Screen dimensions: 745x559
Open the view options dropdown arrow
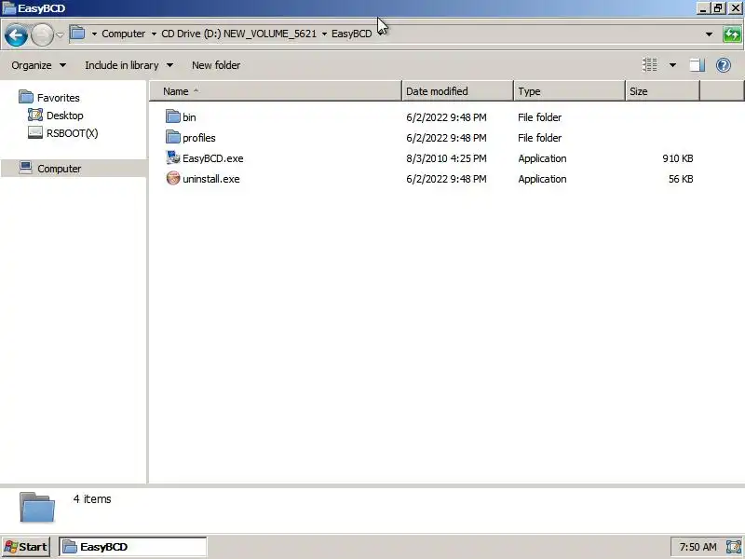click(672, 65)
